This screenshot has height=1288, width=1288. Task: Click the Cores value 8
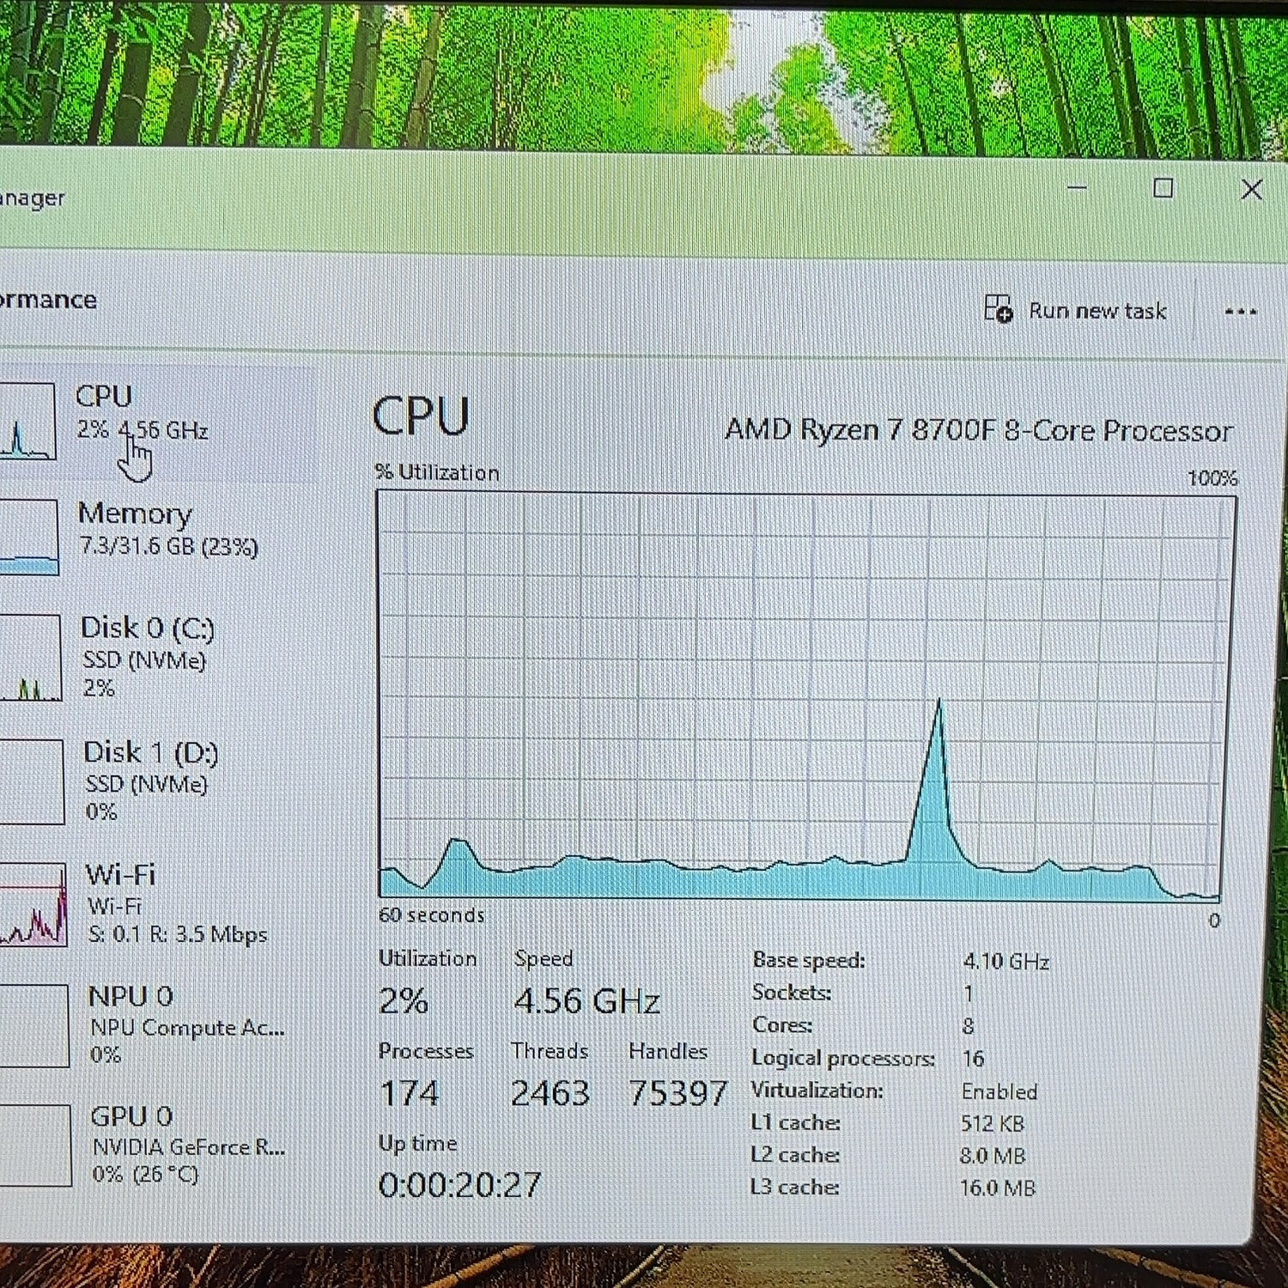(969, 1026)
